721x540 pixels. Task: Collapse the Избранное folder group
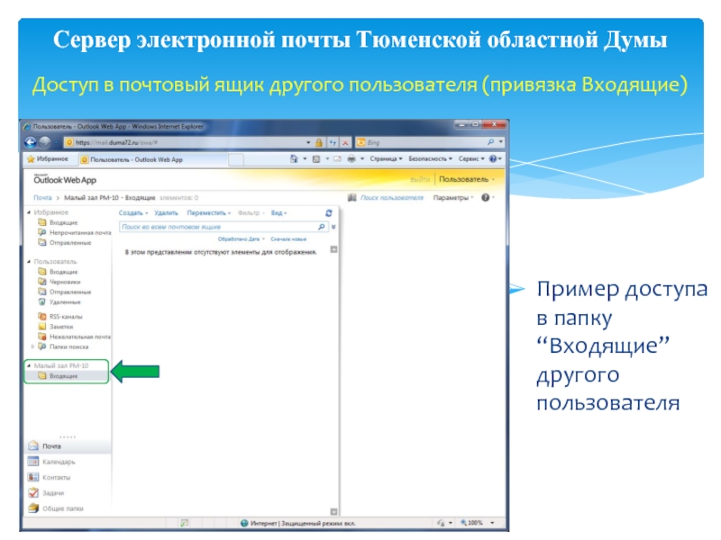click(29, 212)
